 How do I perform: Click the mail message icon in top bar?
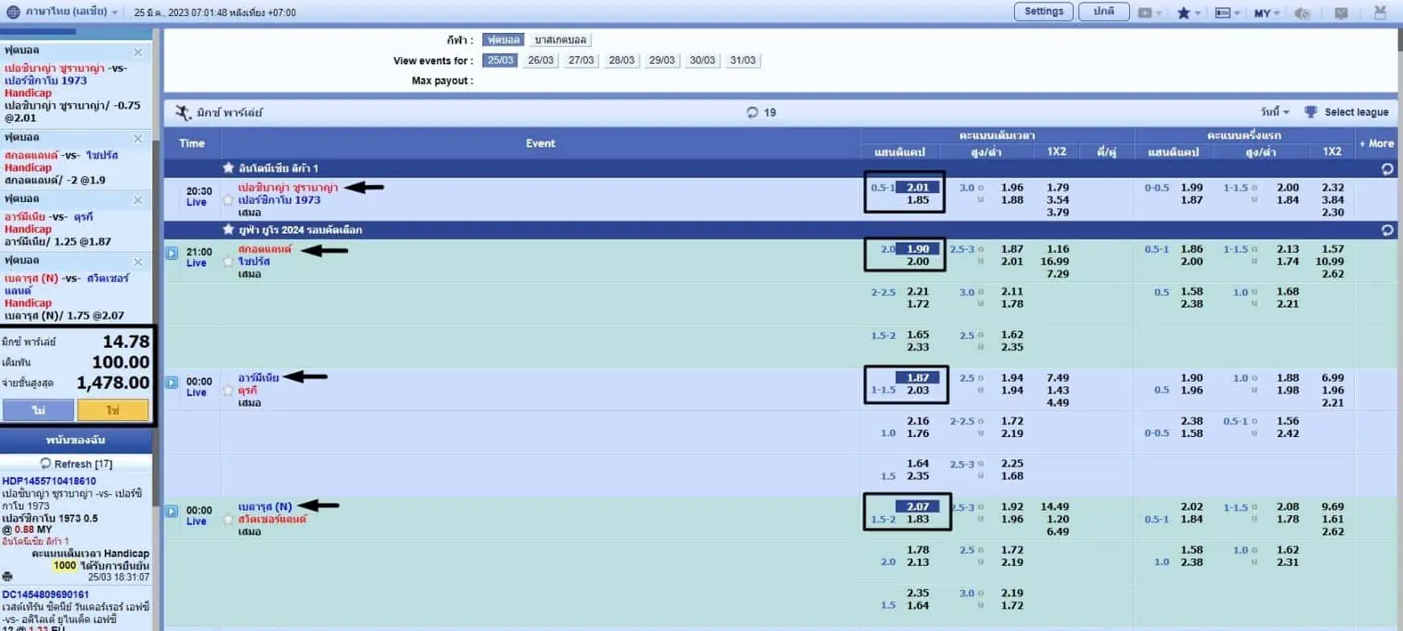pyautogui.click(x=1341, y=13)
